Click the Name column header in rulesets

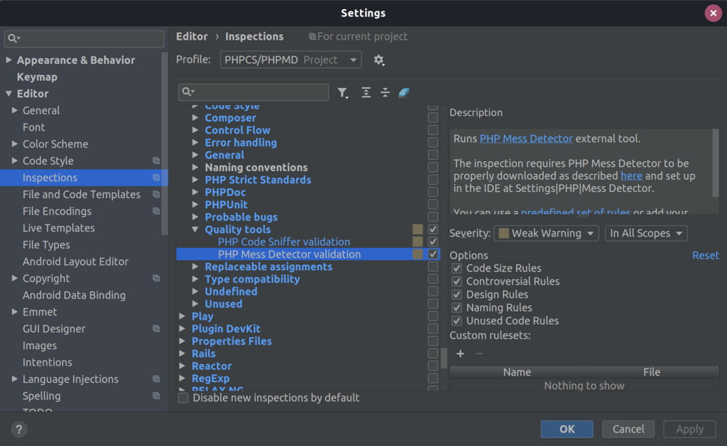[517, 372]
